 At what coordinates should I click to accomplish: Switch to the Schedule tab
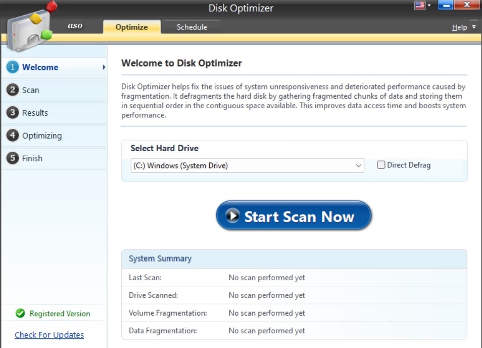point(191,27)
